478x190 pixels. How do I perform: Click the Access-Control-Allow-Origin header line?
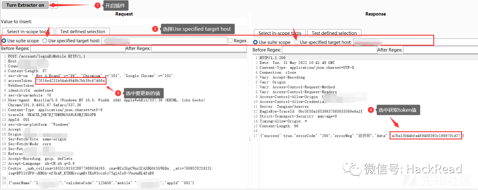coord(291,97)
